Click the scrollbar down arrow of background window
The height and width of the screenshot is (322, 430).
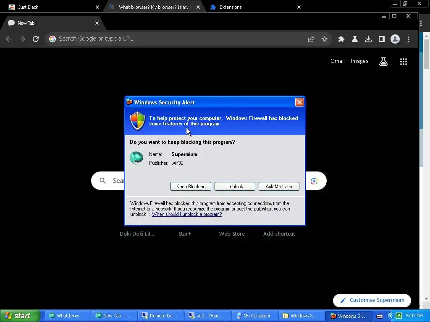(426, 299)
